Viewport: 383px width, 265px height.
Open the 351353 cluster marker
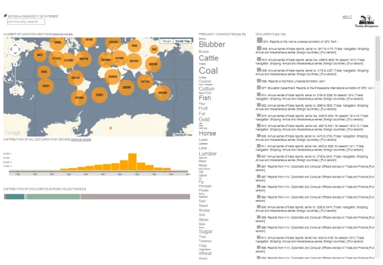[134, 61]
